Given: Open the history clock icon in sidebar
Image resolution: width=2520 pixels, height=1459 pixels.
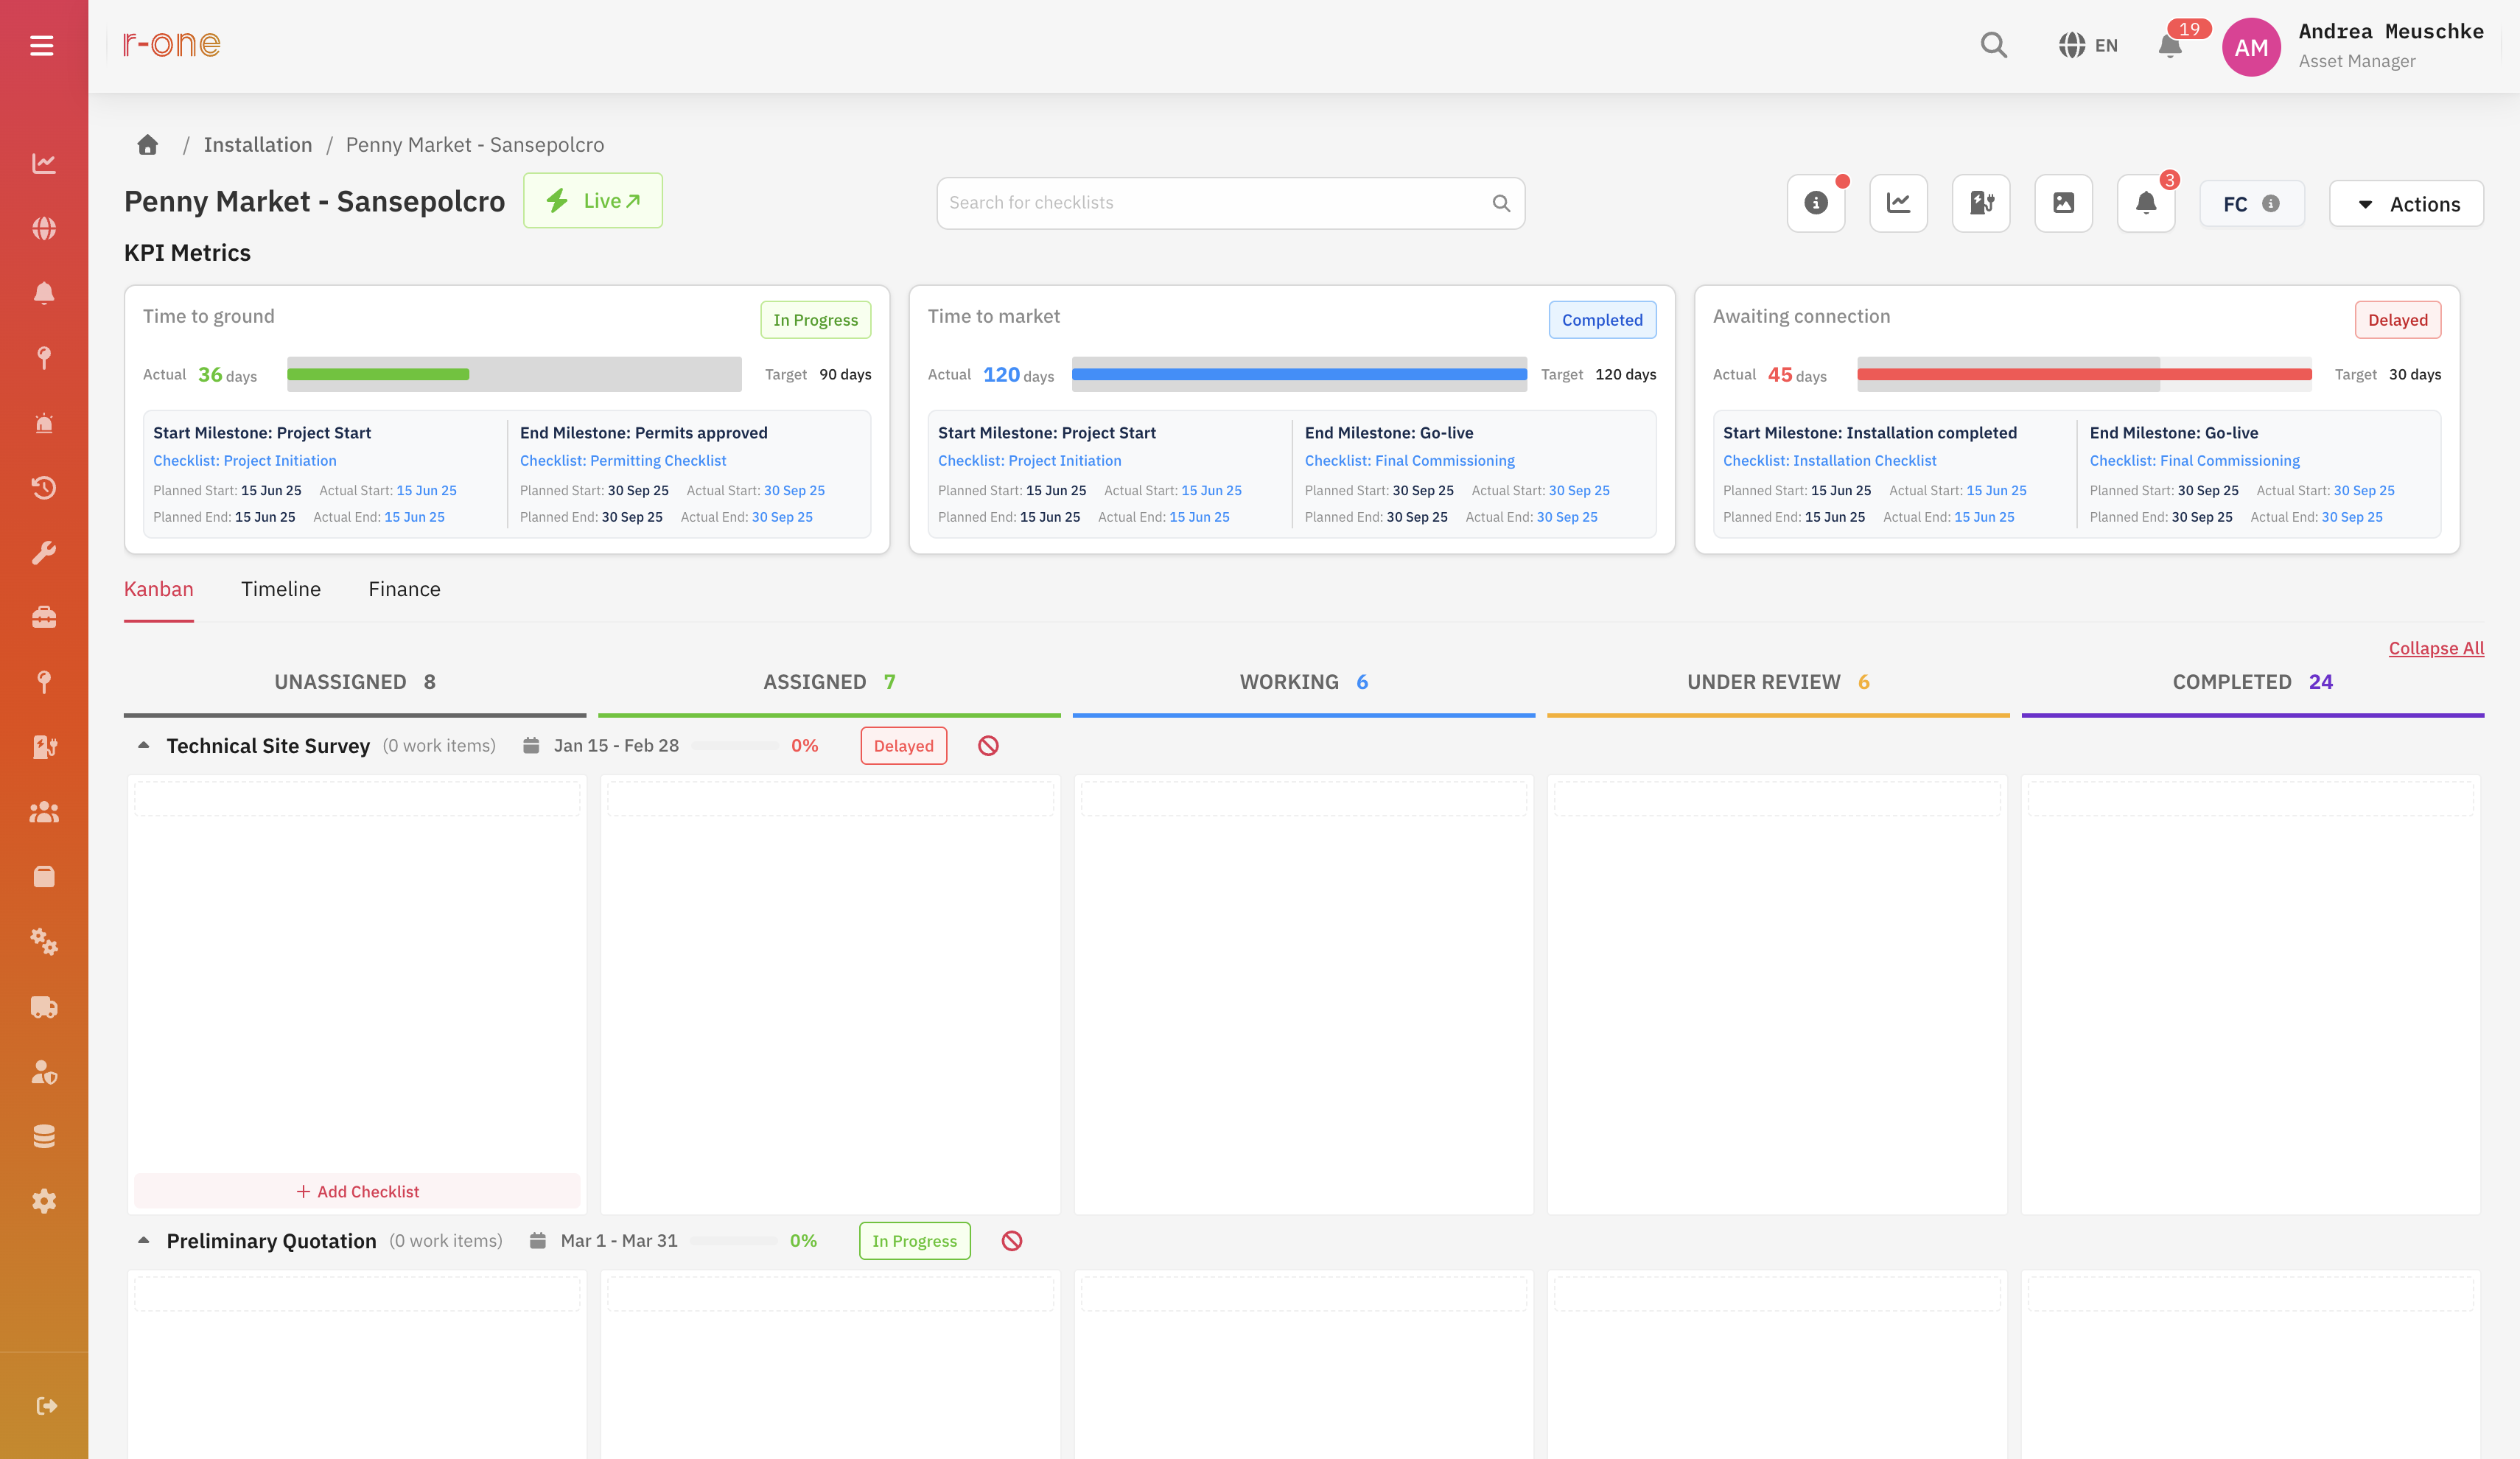Looking at the screenshot, I should (44, 488).
